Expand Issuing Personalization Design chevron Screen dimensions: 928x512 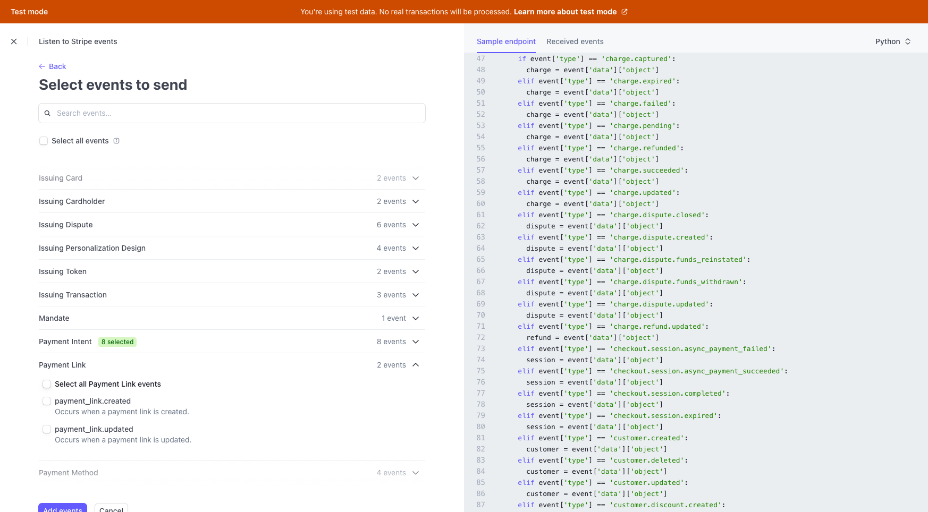[x=416, y=248]
